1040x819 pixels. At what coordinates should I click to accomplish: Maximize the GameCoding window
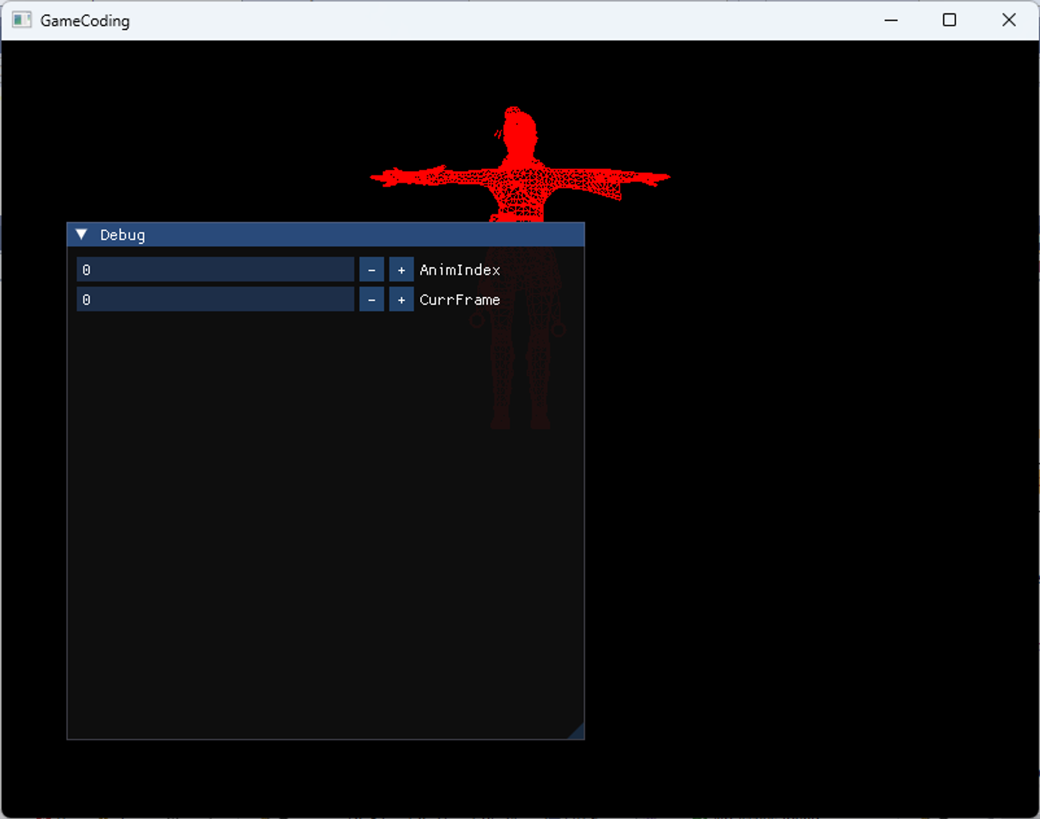(950, 20)
